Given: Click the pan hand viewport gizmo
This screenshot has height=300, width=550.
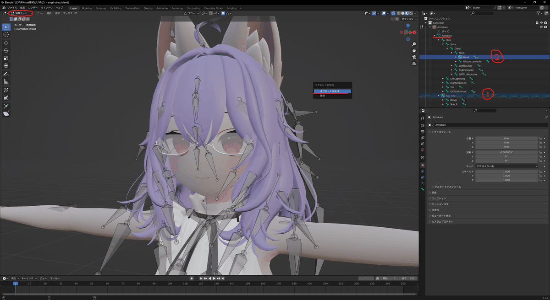Looking at the screenshot, I should click(x=414, y=50).
